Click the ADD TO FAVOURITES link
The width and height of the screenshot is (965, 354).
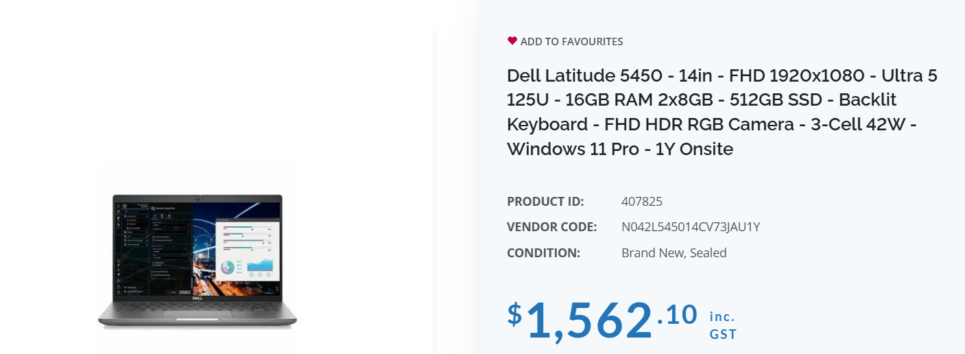pos(571,42)
